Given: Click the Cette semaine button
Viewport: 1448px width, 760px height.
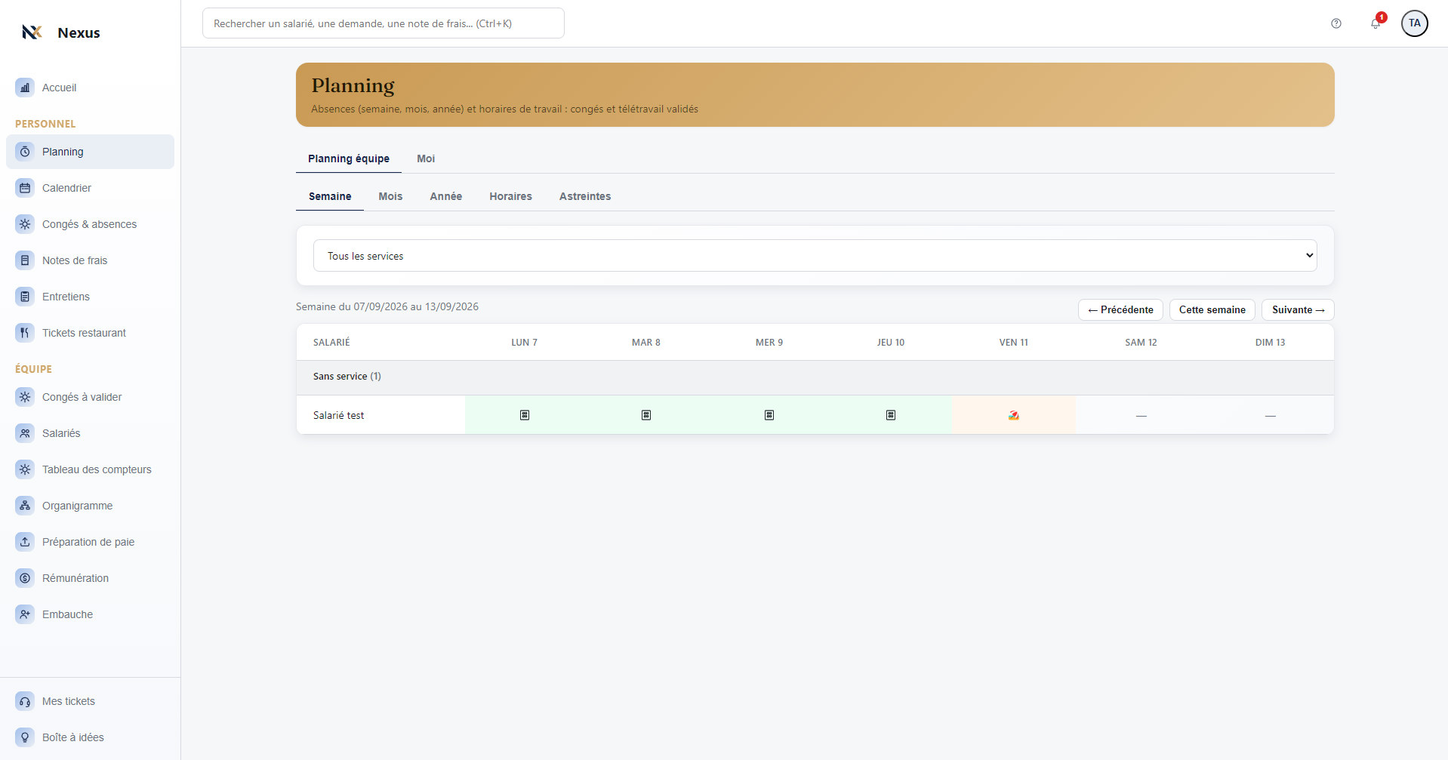Looking at the screenshot, I should click(x=1212, y=309).
